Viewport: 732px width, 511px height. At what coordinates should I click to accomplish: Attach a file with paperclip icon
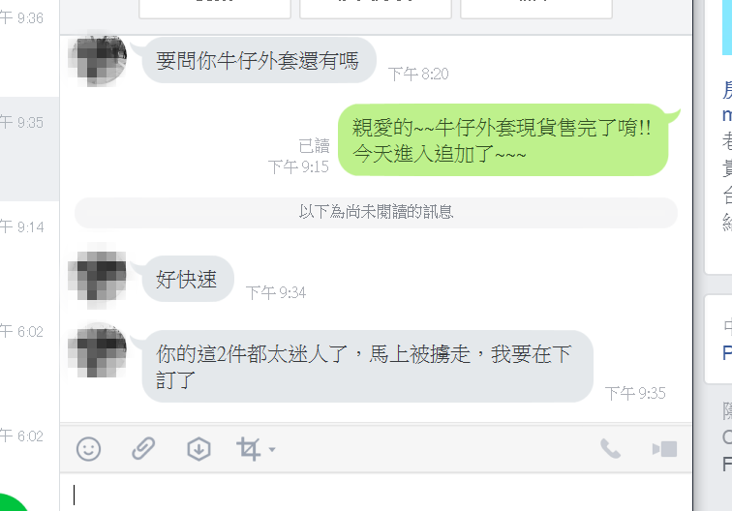[143, 449]
